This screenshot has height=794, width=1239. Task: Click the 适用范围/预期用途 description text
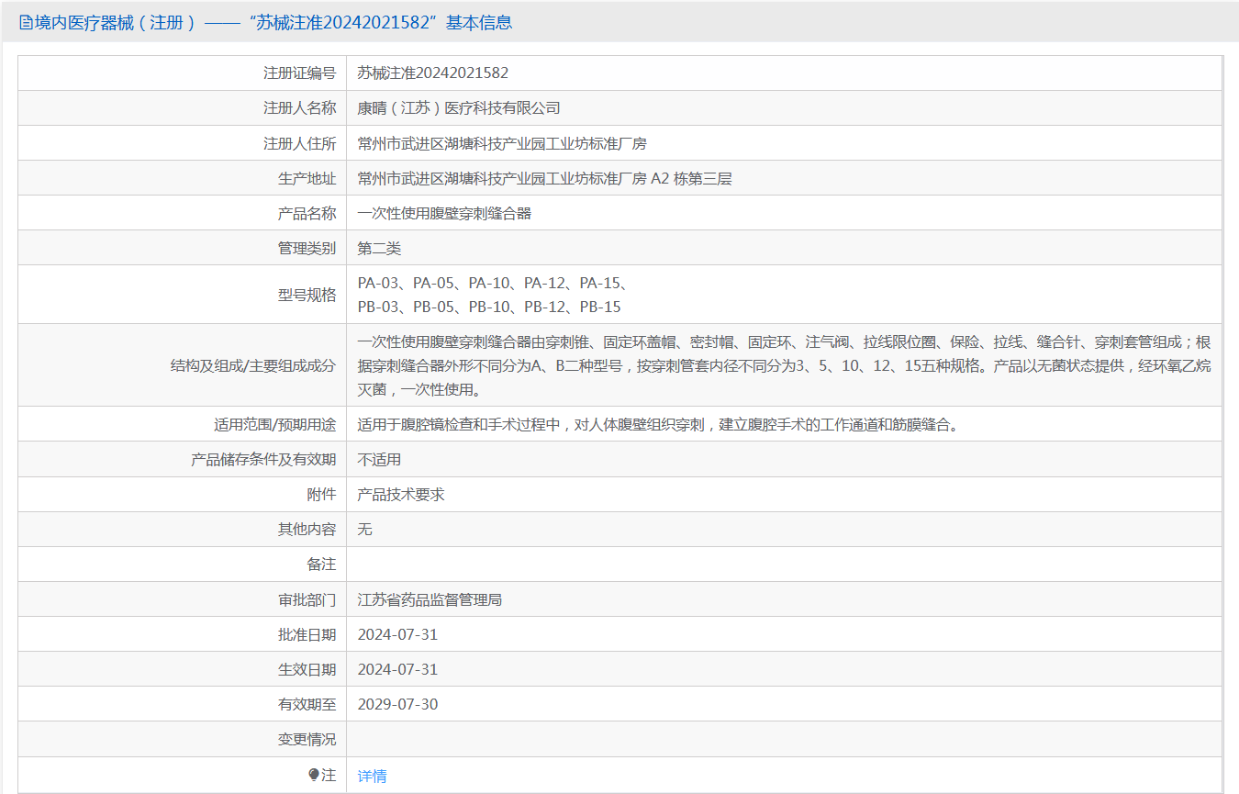tap(657, 424)
